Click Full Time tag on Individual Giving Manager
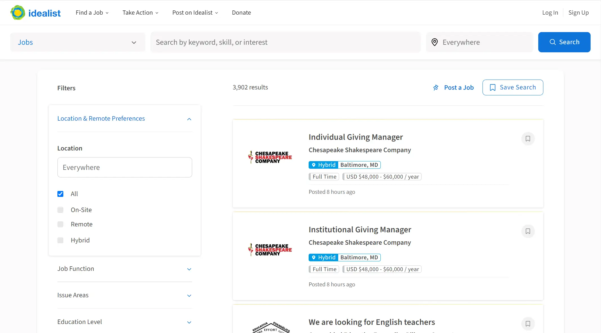The image size is (601, 333). pos(324,177)
